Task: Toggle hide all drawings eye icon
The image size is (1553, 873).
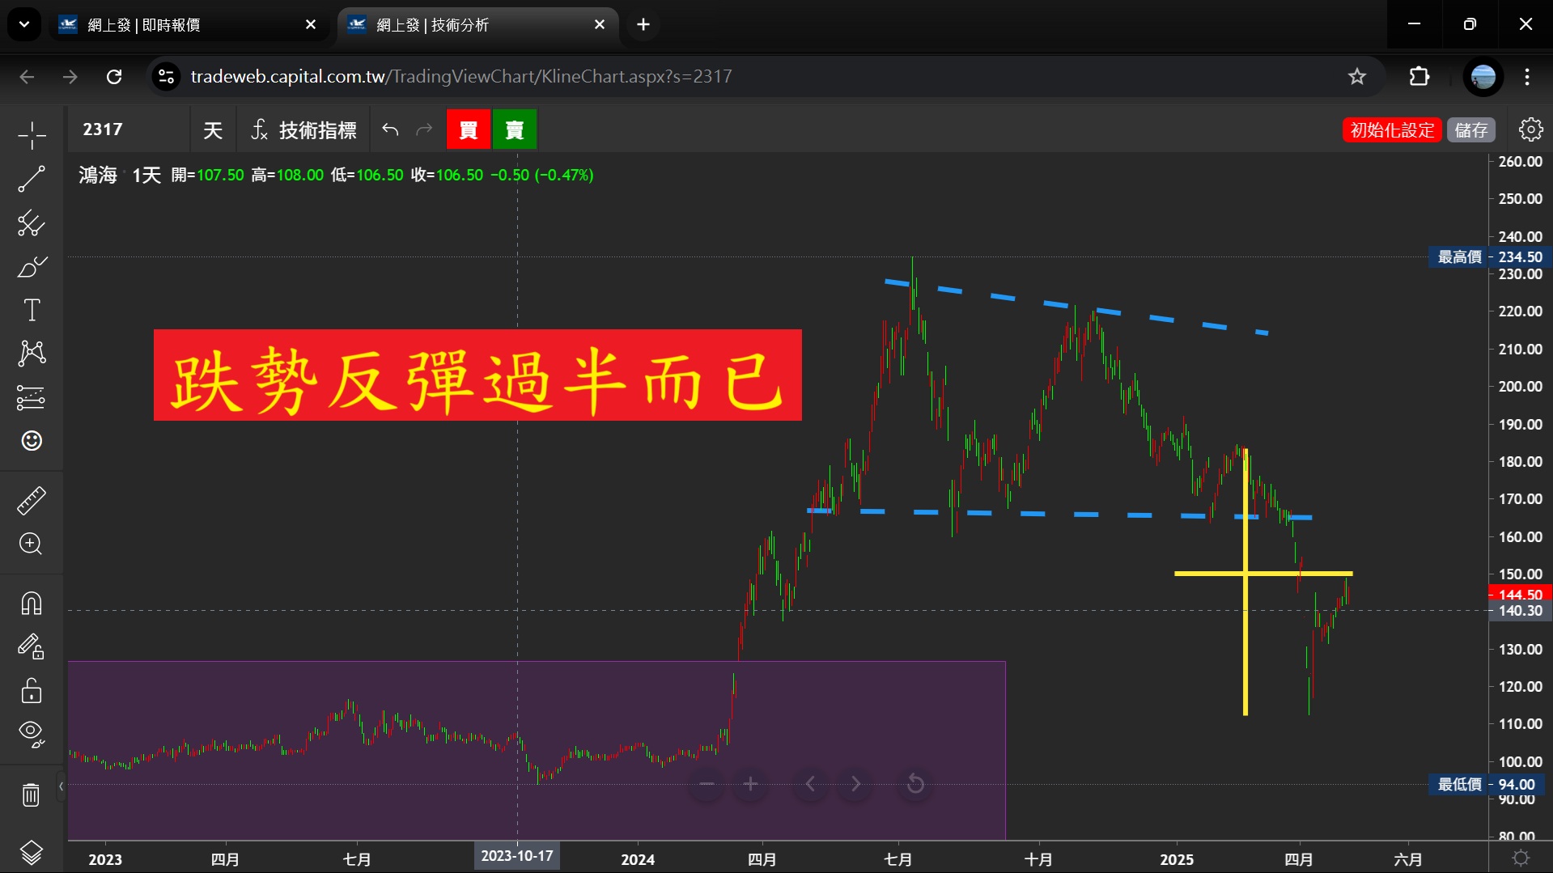Action: [x=32, y=734]
